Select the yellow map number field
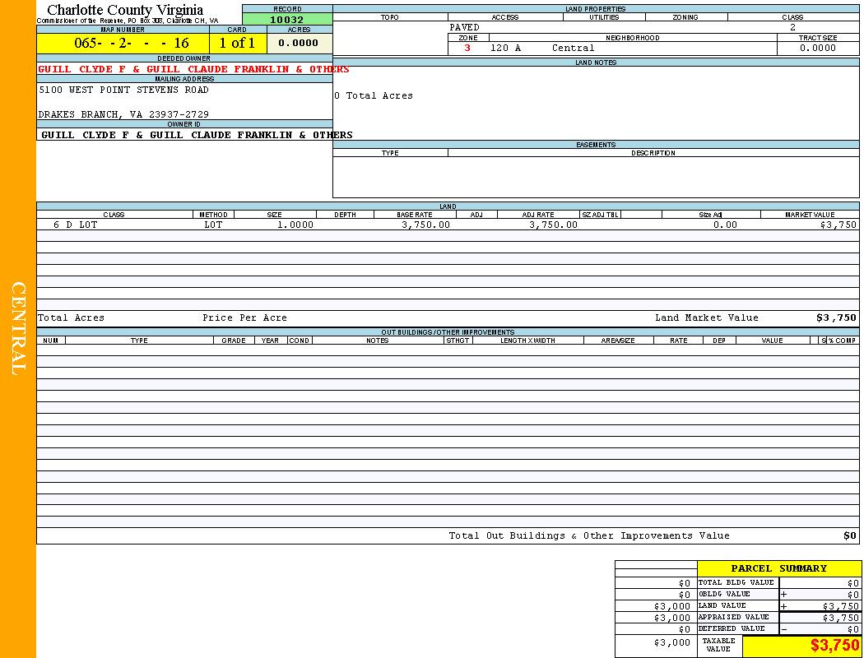The width and height of the screenshot is (864, 658). click(x=123, y=43)
